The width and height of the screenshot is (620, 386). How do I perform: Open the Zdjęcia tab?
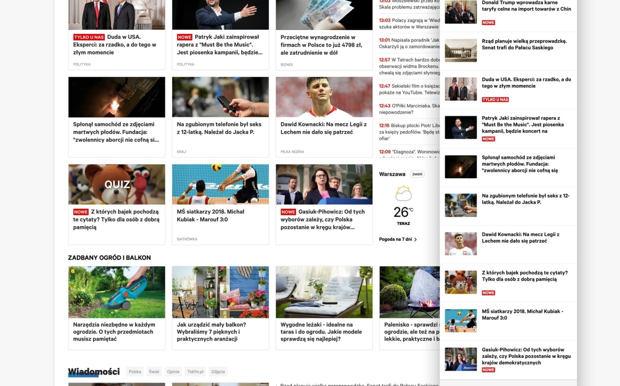(x=218, y=372)
